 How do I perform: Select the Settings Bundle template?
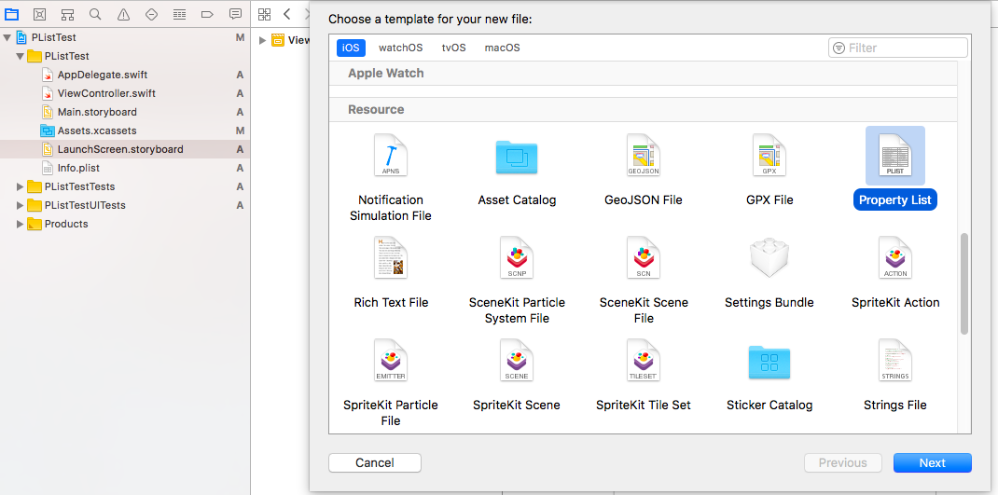(769, 259)
